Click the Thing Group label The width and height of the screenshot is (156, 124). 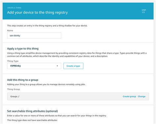pyautogui.click(x=13, y=89)
